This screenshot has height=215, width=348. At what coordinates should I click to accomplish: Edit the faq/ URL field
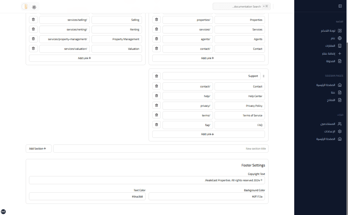tap(188, 125)
